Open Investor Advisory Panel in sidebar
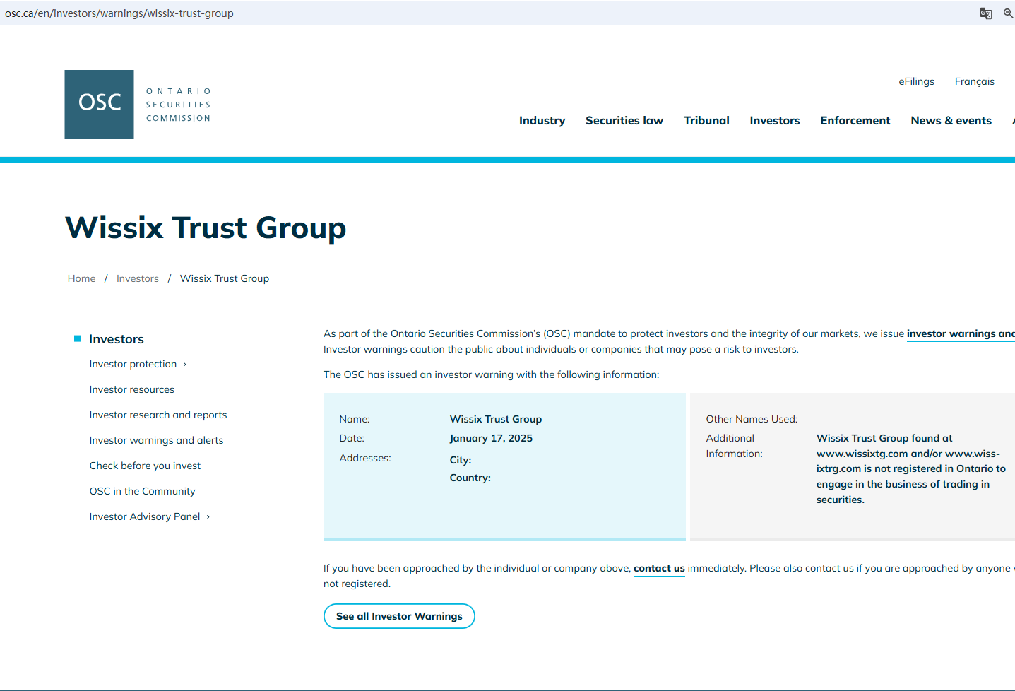The height and width of the screenshot is (691, 1015). tap(145, 516)
